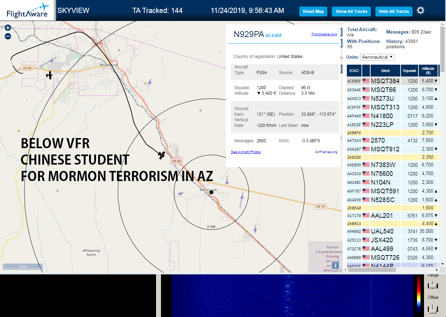The width and height of the screenshot is (446, 317).
Task: Click the Show All Tracks button
Action: coord(351,12)
